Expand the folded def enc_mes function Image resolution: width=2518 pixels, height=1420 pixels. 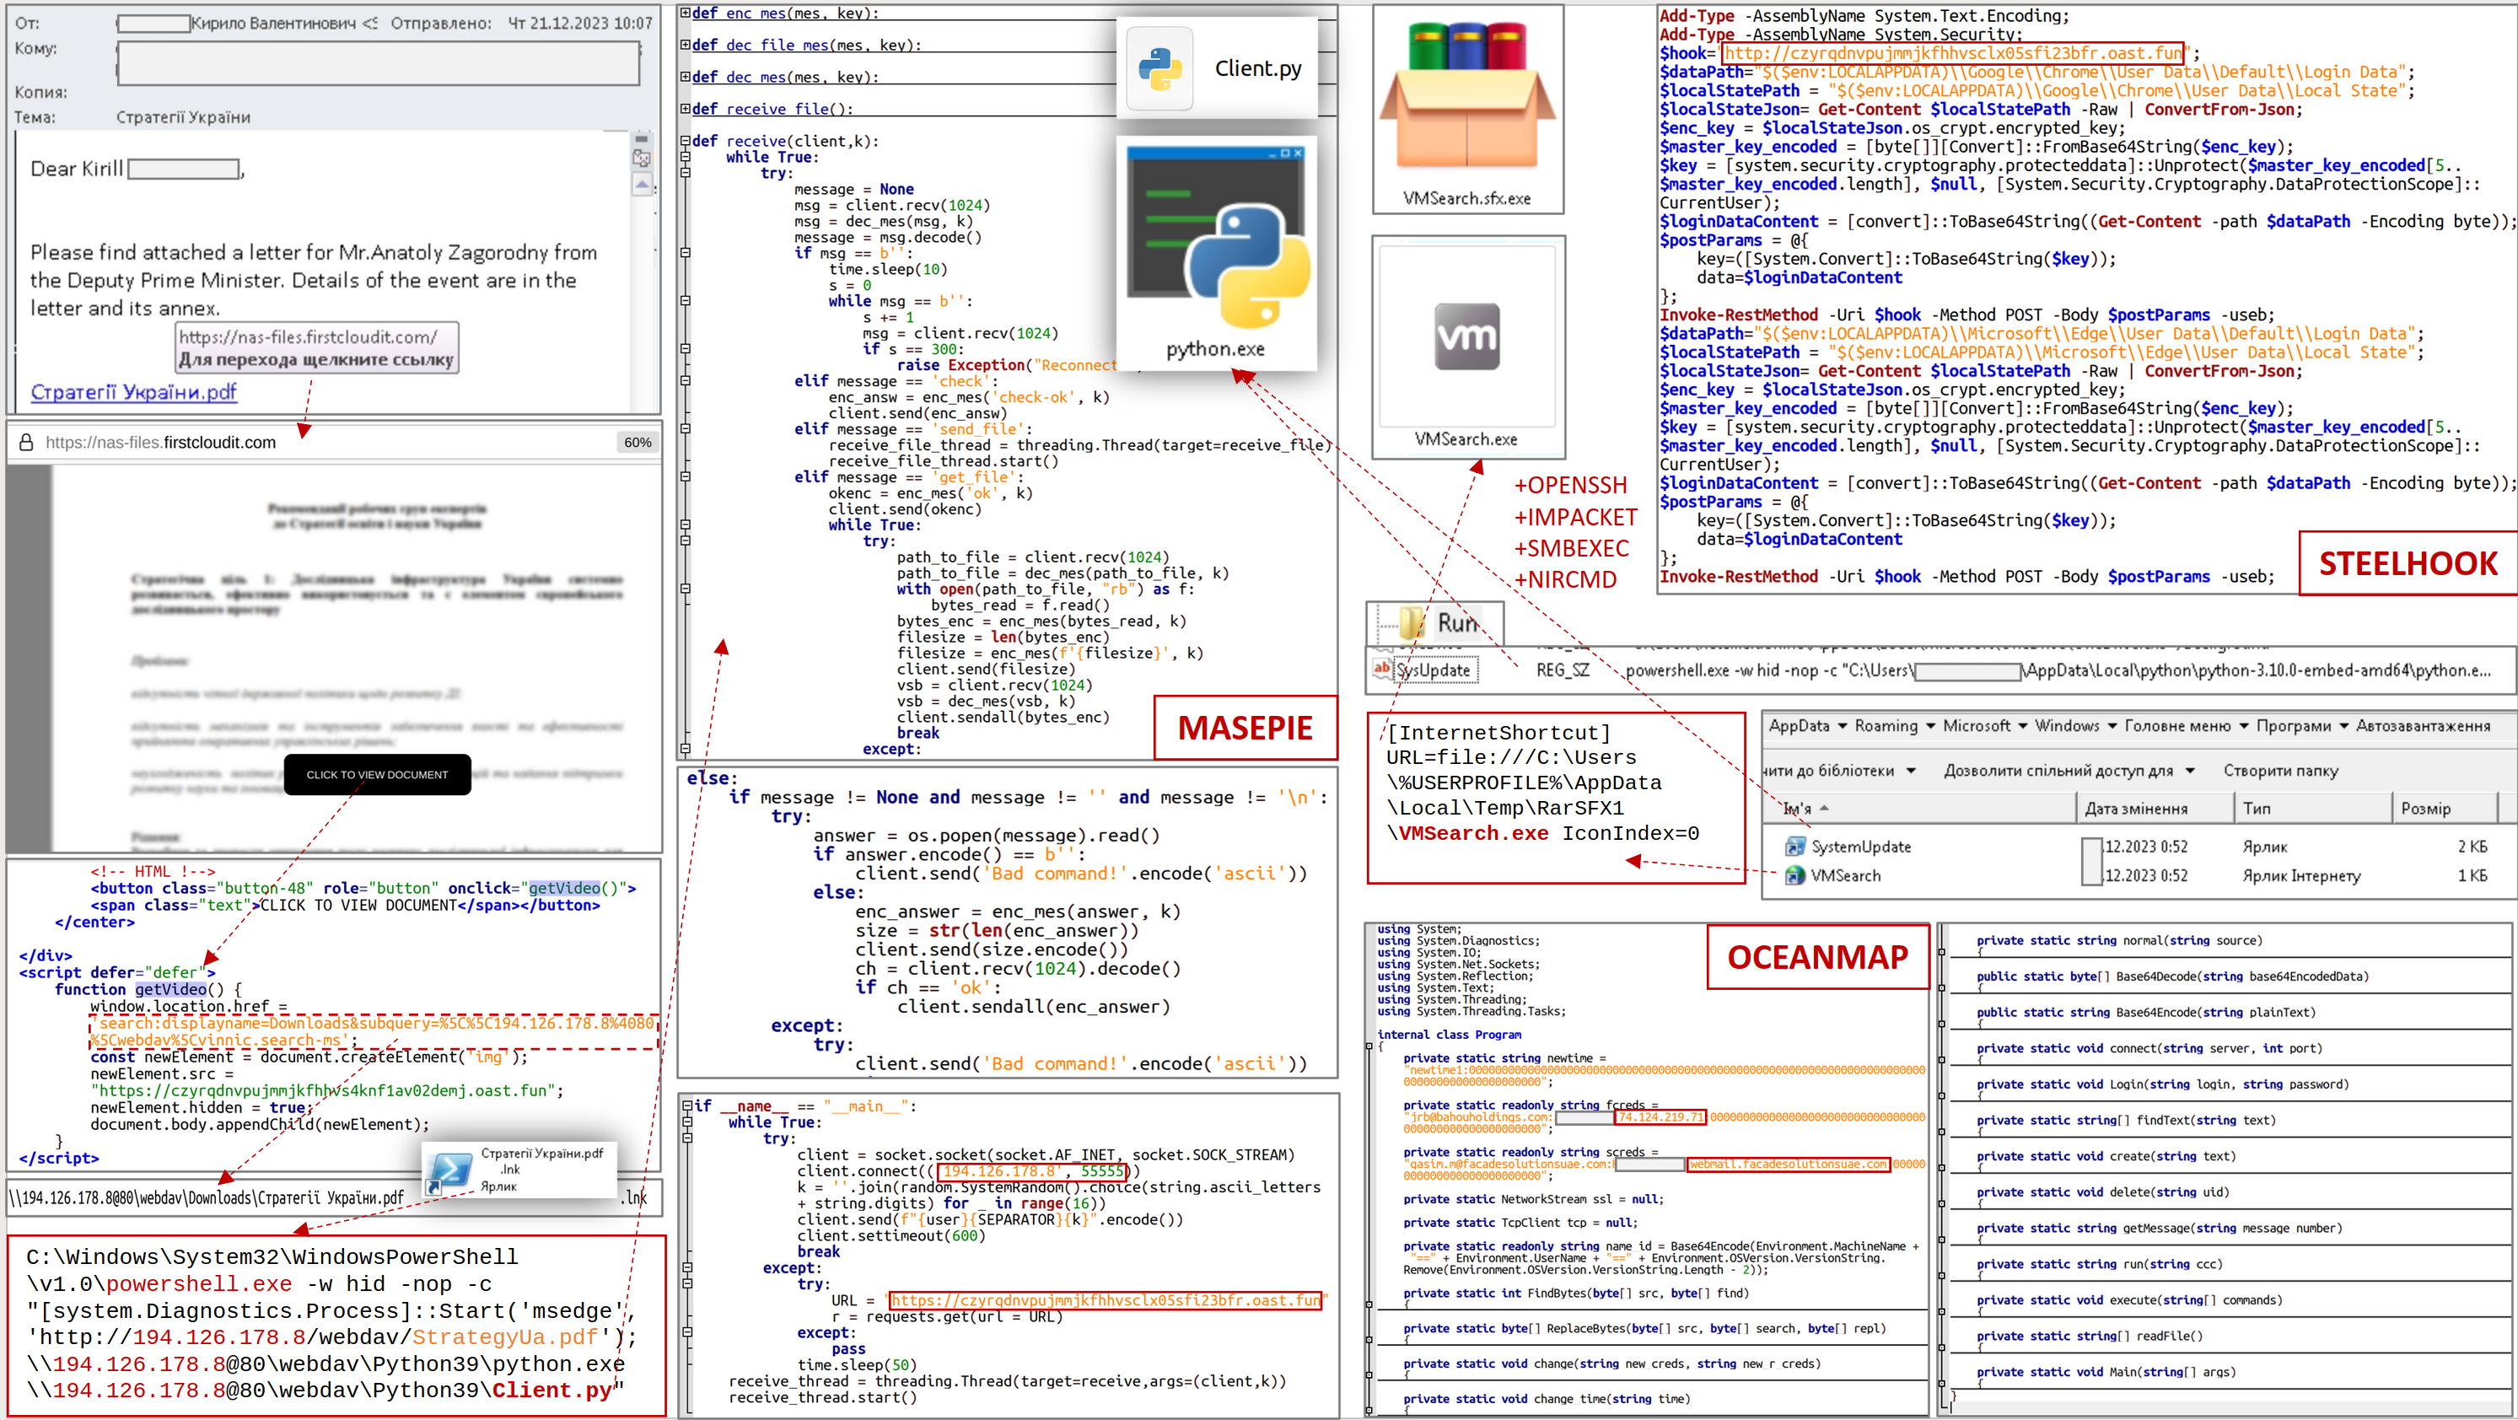pyautogui.click(x=686, y=13)
